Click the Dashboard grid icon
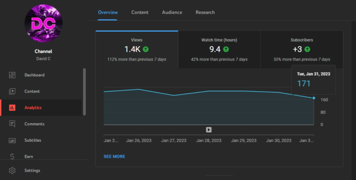 click(12, 75)
